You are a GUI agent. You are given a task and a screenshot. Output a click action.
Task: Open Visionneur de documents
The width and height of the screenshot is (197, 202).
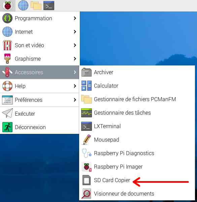point(137,194)
